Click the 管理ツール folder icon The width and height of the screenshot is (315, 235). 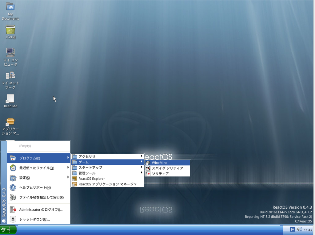pyautogui.click(x=74, y=173)
